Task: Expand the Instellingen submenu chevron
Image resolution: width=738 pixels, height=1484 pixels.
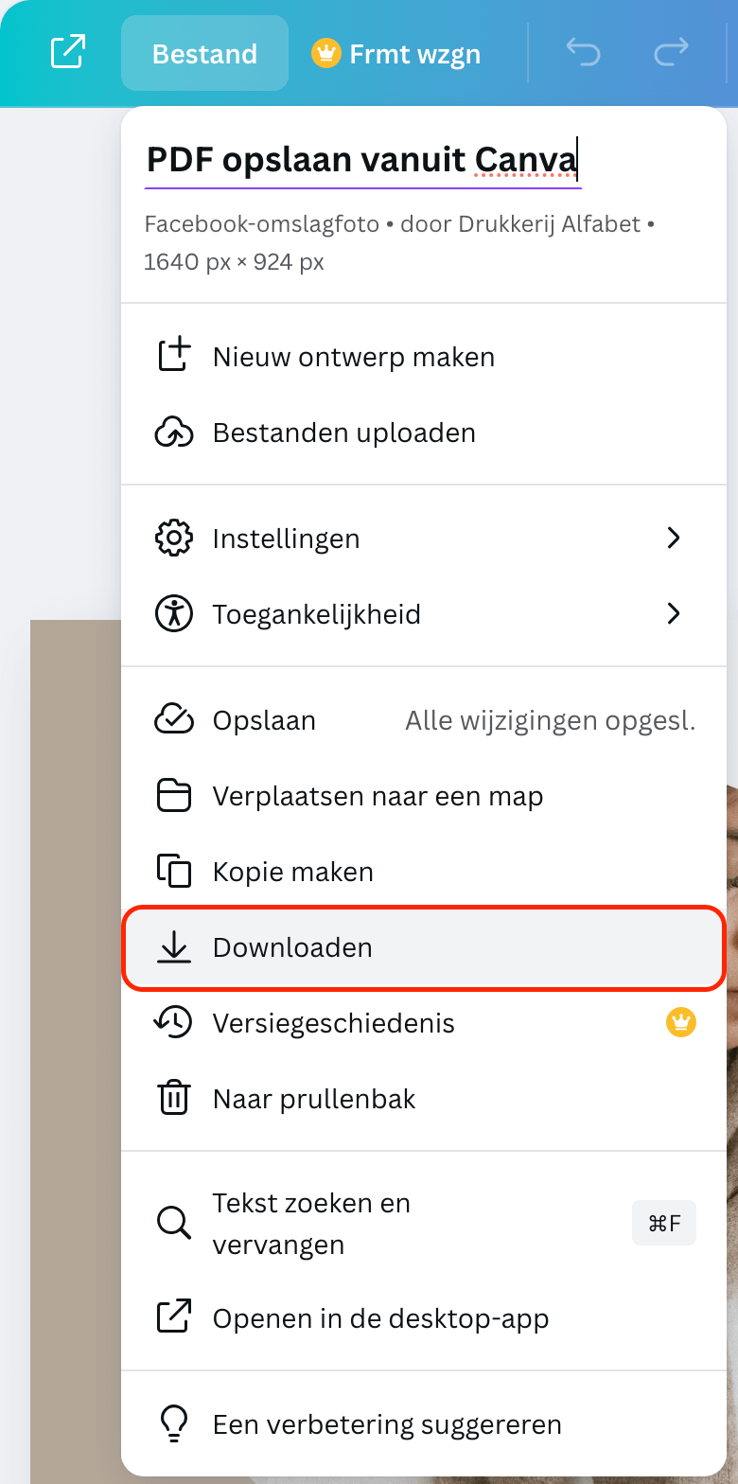Action: pos(674,539)
